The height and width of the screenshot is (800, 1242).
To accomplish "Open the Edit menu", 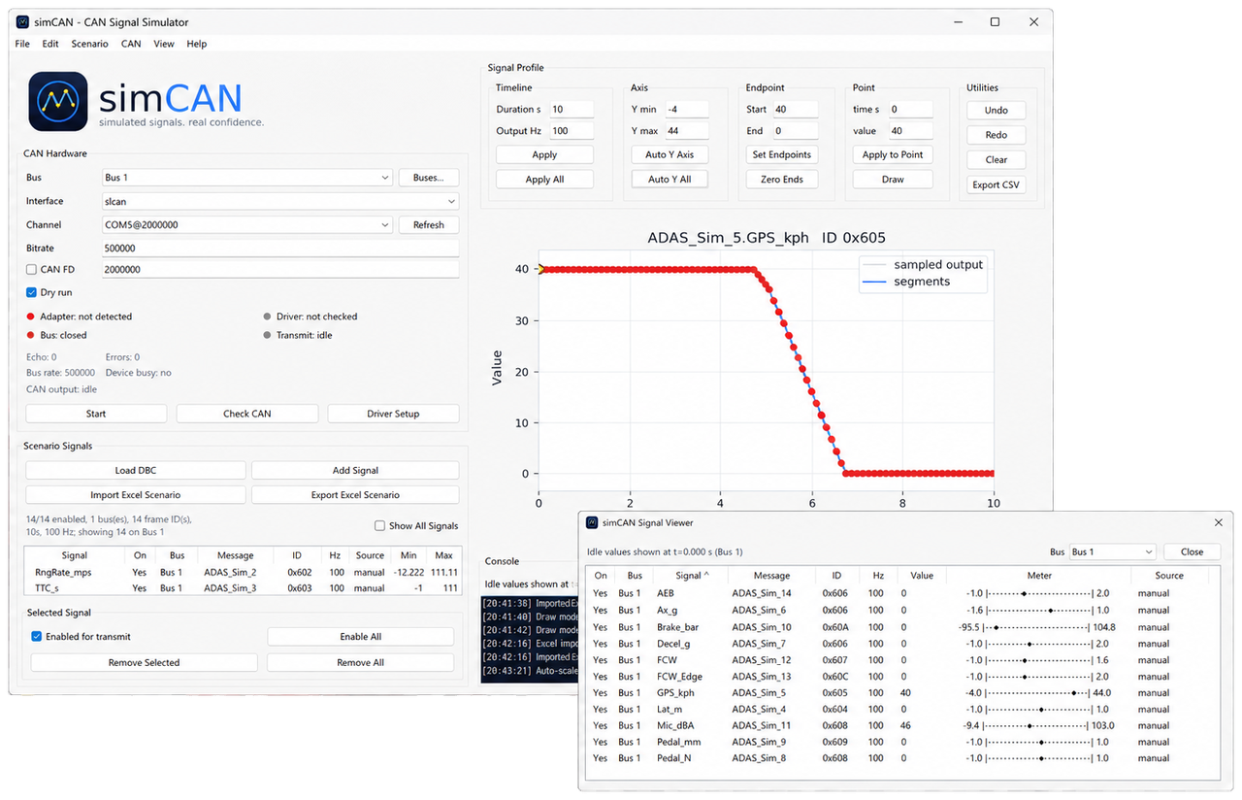I will 50,44.
